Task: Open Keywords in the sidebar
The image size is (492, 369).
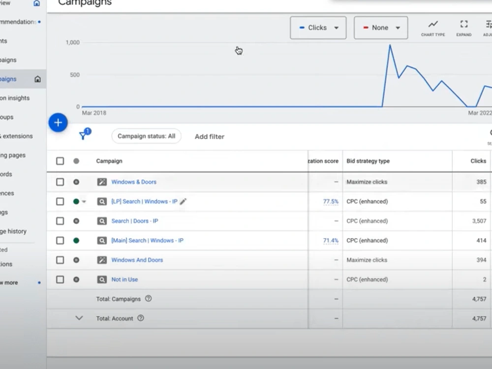Action: [x=6, y=174]
